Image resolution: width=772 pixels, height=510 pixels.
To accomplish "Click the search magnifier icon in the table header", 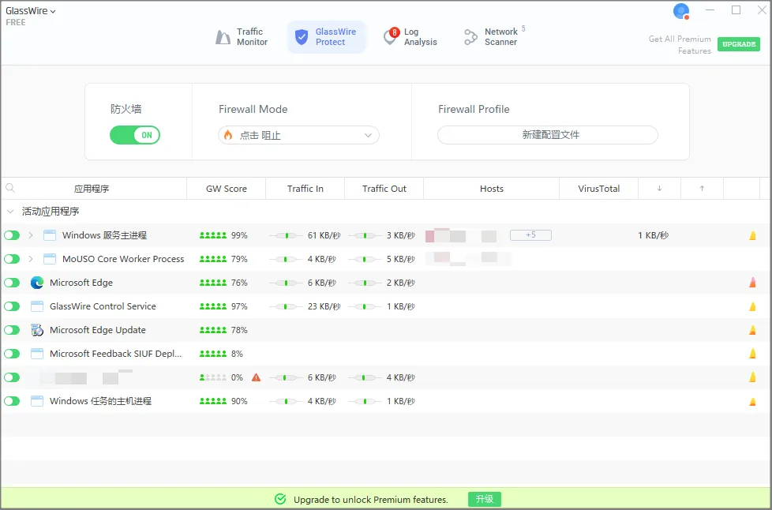I will tap(9, 188).
